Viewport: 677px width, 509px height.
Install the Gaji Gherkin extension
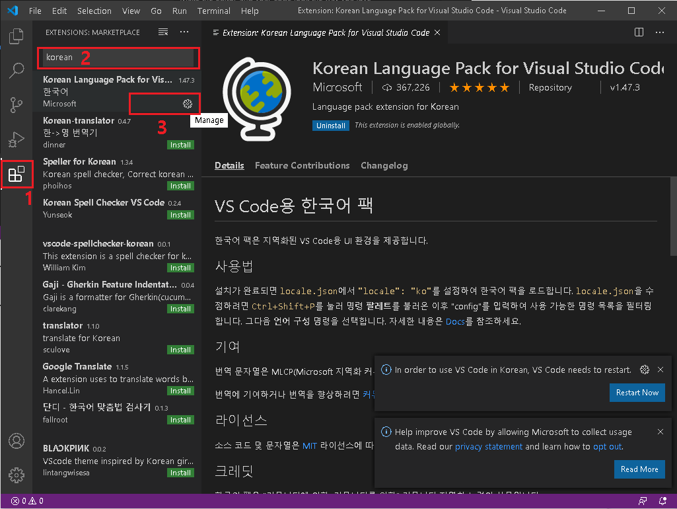tap(180, 309)
